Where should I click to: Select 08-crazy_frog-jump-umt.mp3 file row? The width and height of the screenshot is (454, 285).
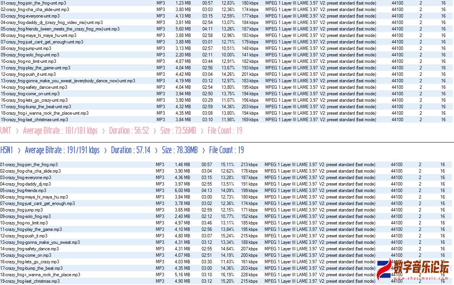pyautogui.click(x=26, y=48)
